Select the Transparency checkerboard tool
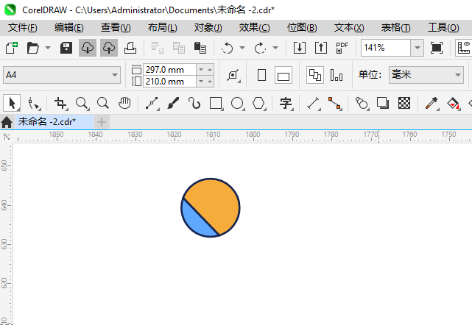472x325 pixels. (404, 104)
